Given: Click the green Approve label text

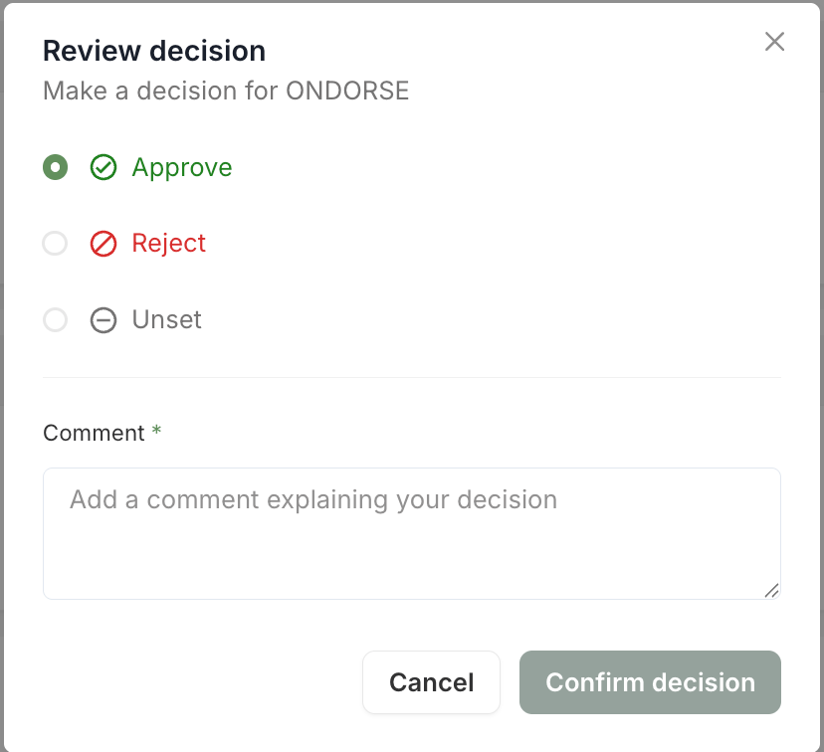Looking at the screenshot, I should (x=182, y=167).
